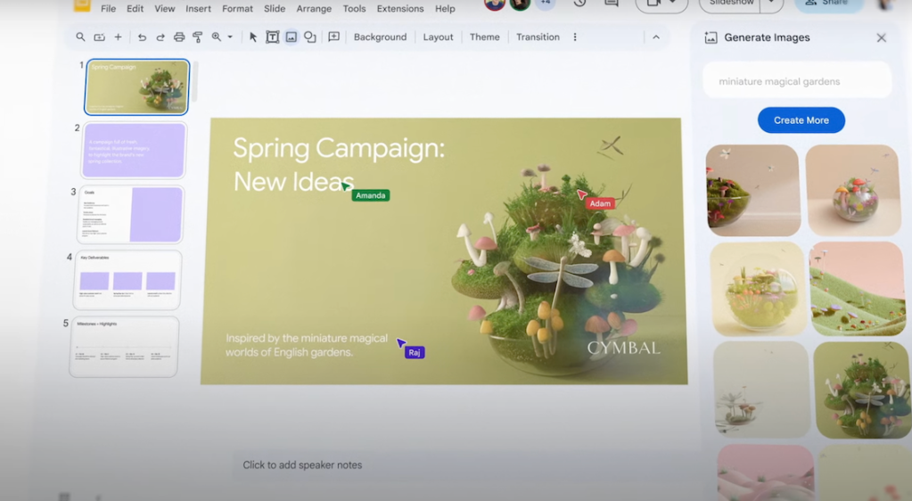
Task: Click the Search menus magnifier icon
Action: (x=80, y=37)
